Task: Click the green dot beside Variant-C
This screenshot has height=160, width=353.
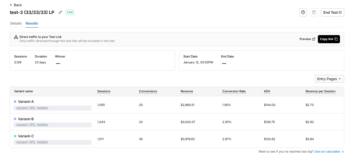Action: (x=15, y=136)
